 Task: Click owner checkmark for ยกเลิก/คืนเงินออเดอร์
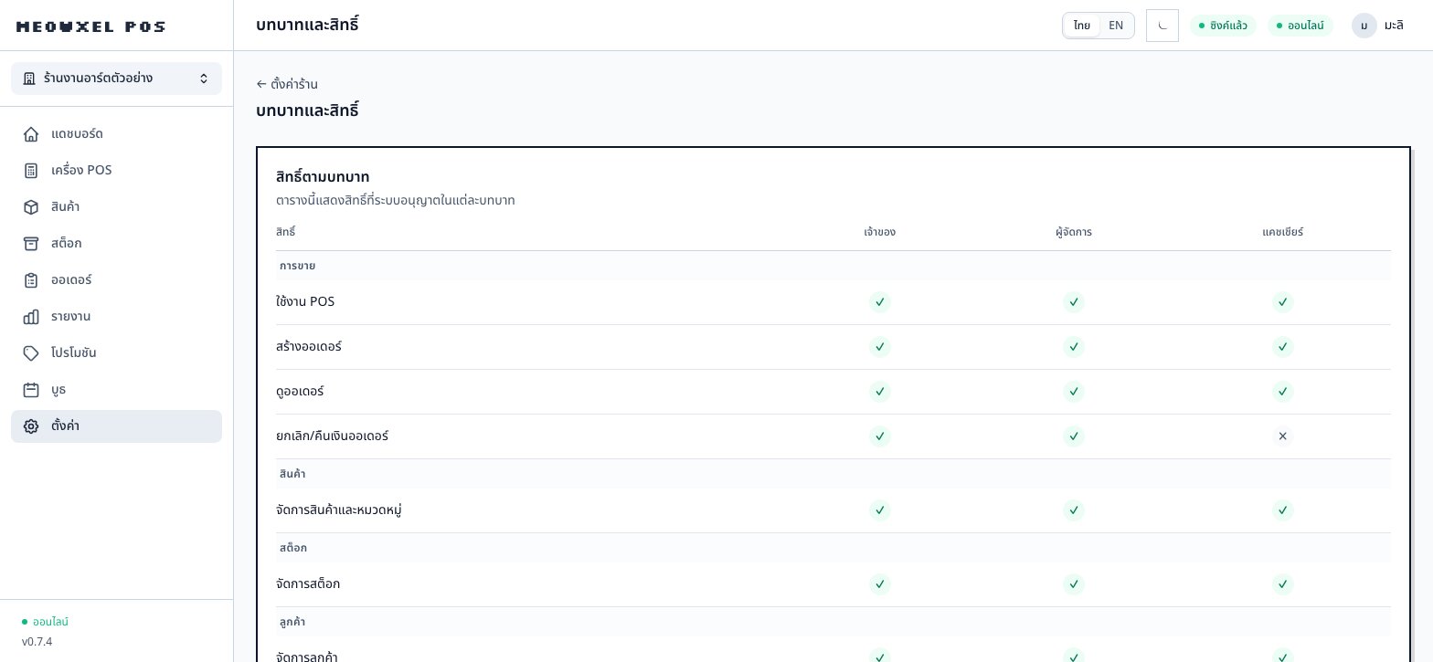(879, 436)
